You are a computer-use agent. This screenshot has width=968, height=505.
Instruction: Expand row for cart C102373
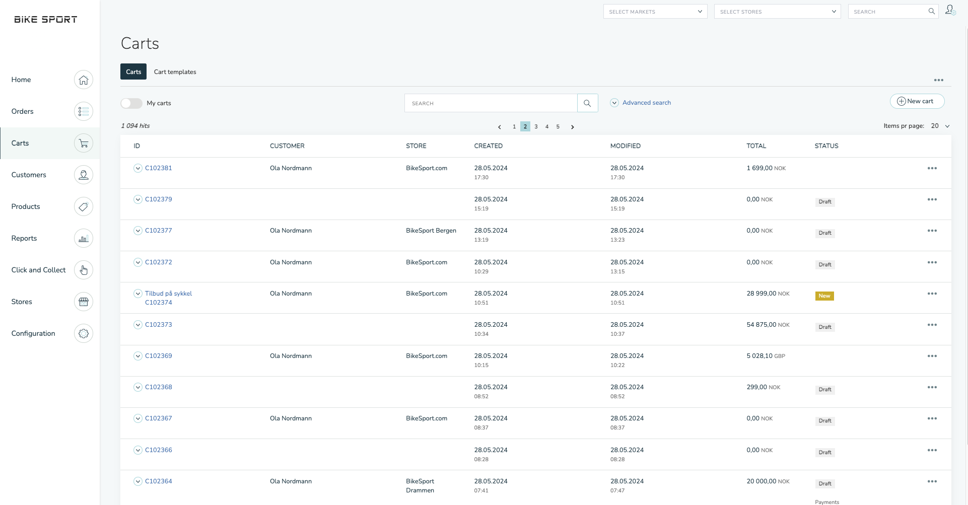pyautogui.click(x=137, y=325)
